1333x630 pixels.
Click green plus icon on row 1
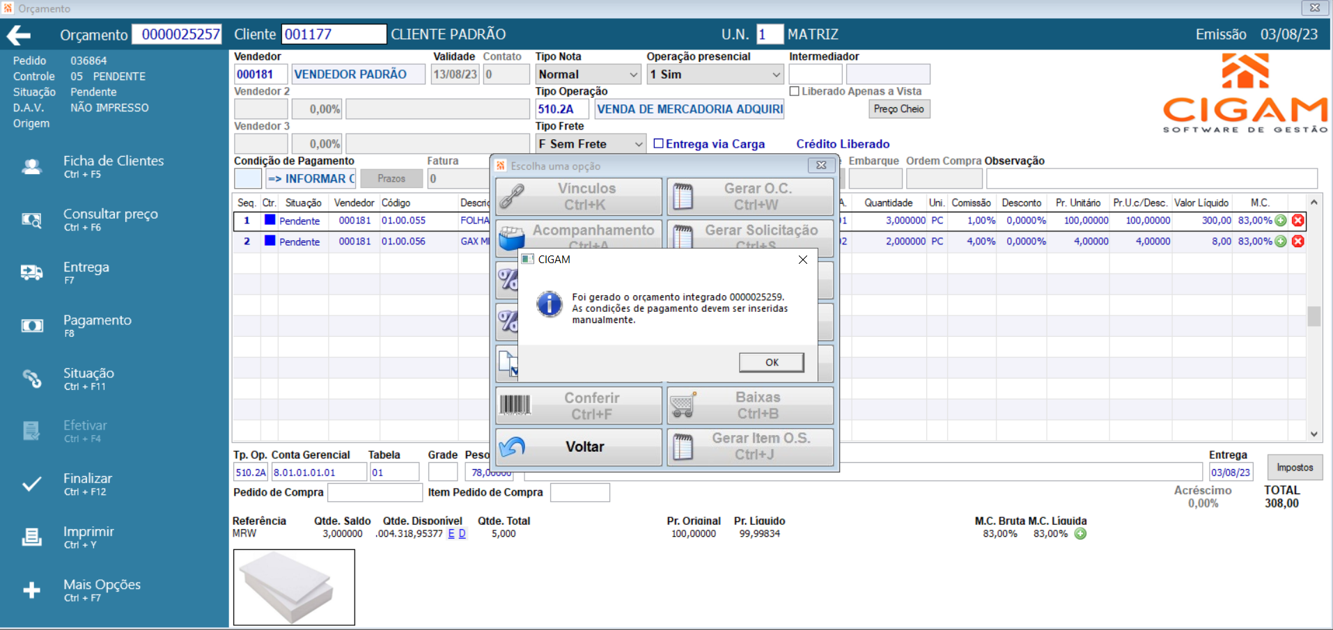tap(1281, 221)
